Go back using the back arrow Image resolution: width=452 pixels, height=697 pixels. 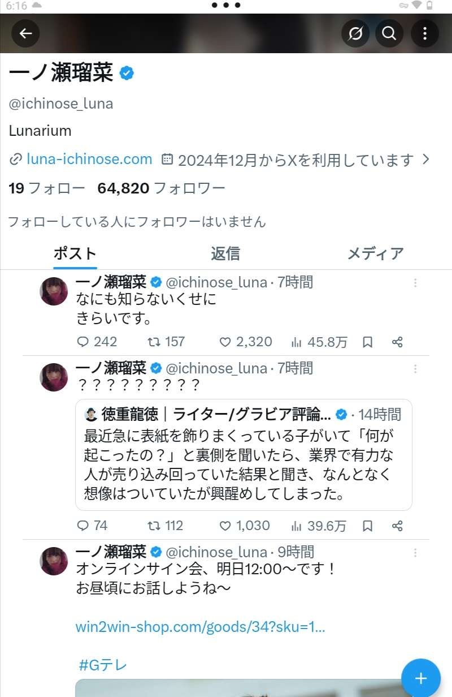[x=26, y=33]
